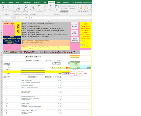The image size is (141, 116).
Task: Open the Formulas tab
Action: pos(37,2)
